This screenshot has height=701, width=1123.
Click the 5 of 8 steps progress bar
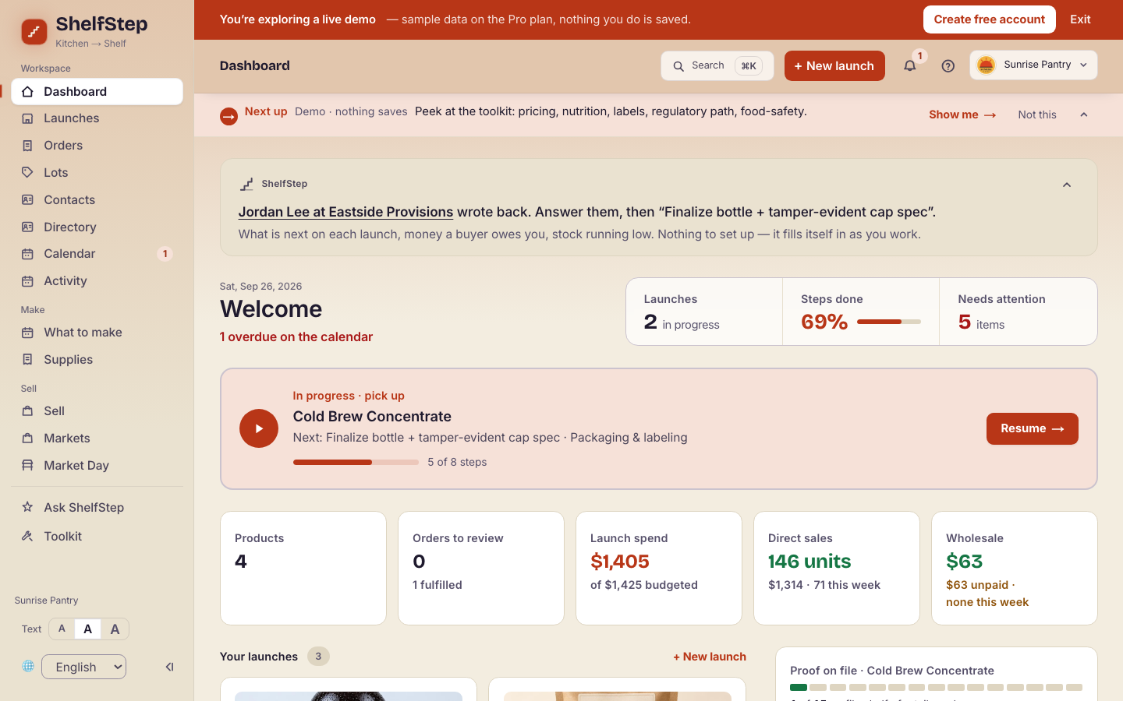[x=356, y=462]
